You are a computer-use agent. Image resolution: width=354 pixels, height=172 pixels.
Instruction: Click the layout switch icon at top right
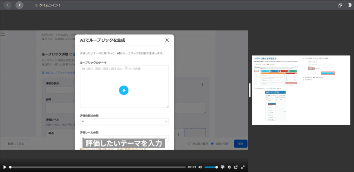[340, 5]
